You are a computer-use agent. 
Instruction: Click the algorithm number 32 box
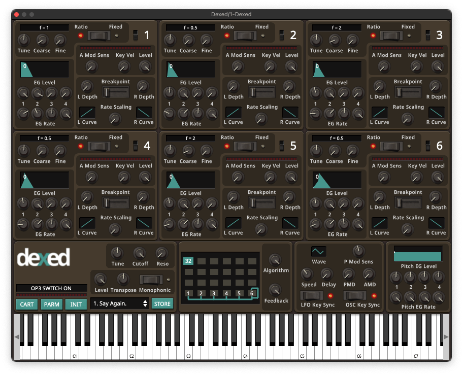[188, 261]
